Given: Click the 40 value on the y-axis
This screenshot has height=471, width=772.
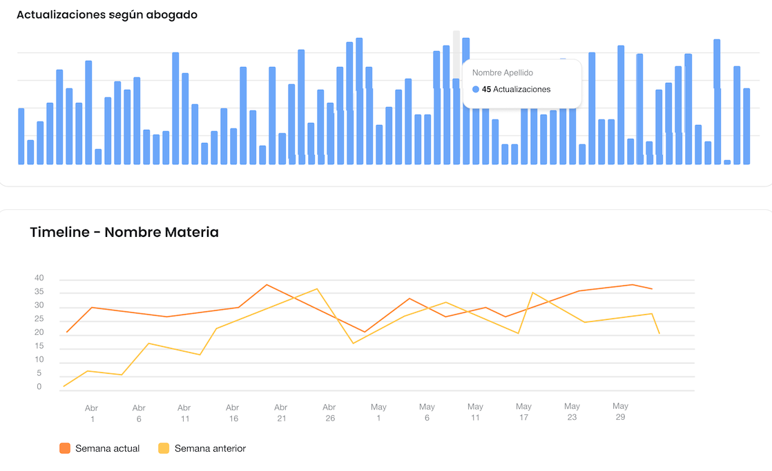Looking at the screenshot, I should point(38,278).
